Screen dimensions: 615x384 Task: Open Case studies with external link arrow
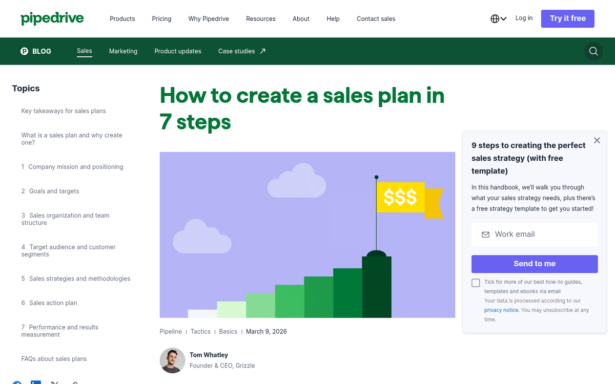(x=241, y=51)
